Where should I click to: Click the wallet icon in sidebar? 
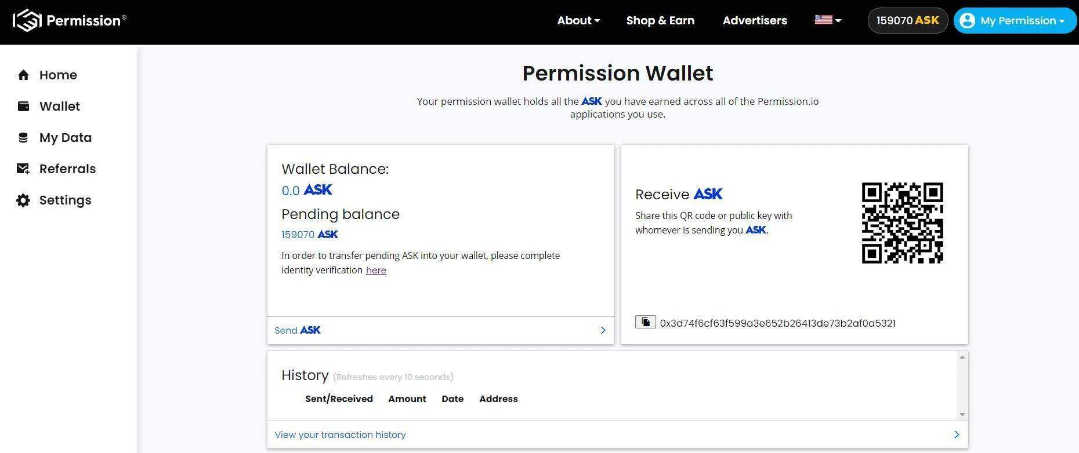point(23,106)
